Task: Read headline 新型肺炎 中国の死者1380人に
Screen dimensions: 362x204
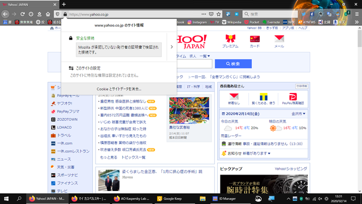Action: (x=124, y=108)
